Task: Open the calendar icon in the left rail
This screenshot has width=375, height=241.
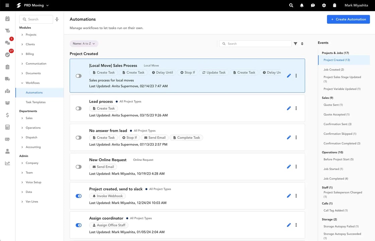Action: pyautogui.click(x=7, y=18)
